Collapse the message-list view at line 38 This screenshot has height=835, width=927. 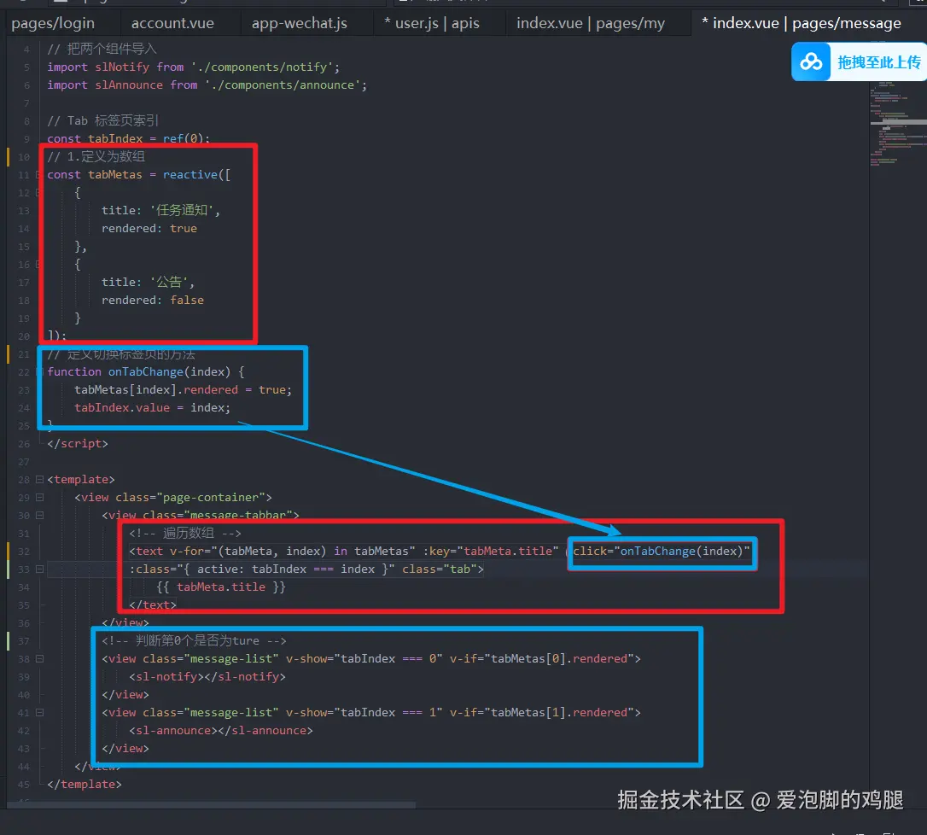click(39, 659)
